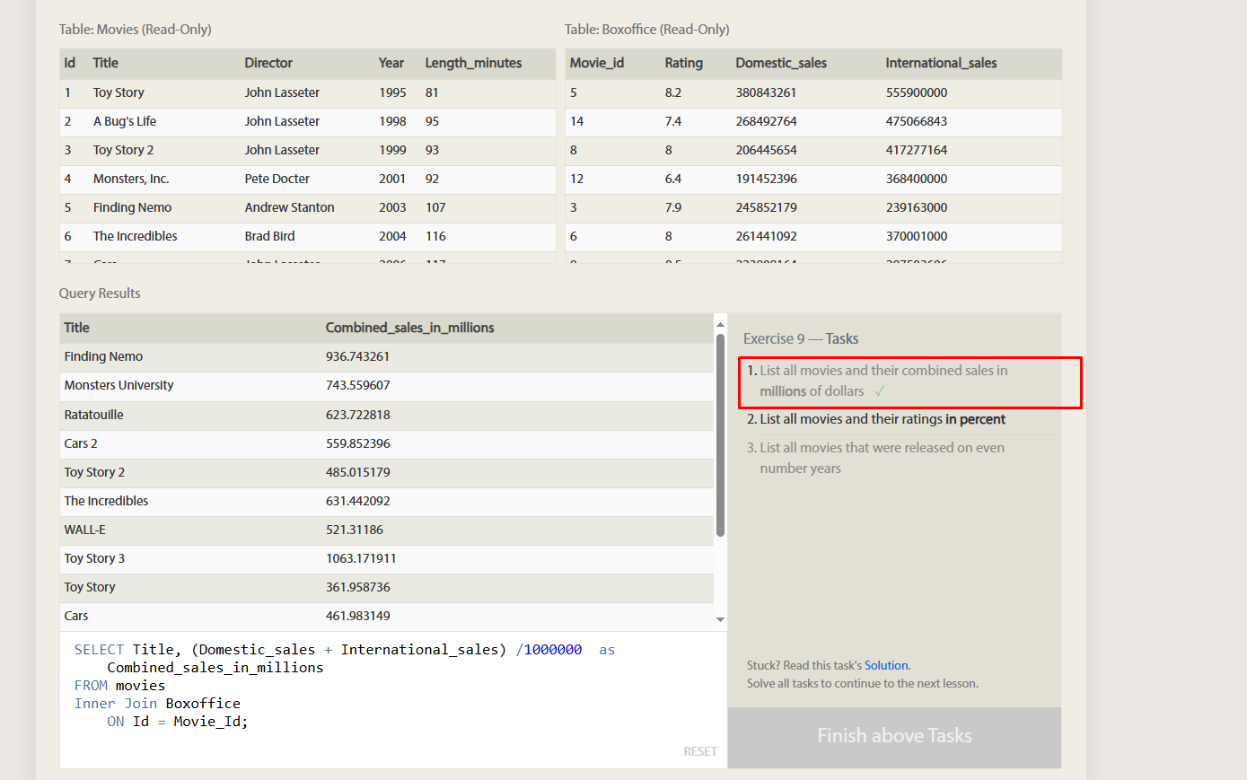Click the Query Results heading
Viewport: 1247px width, 780px height.
(x=100, y=294)
